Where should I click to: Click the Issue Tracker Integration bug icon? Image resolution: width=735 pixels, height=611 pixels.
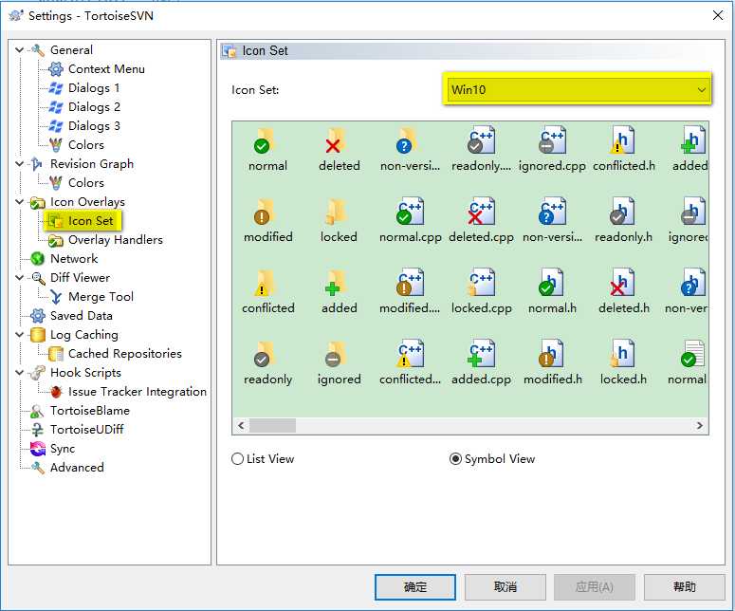(56, 392)
